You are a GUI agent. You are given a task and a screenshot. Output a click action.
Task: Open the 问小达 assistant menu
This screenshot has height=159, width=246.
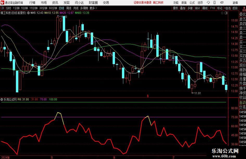pos(79,3)
